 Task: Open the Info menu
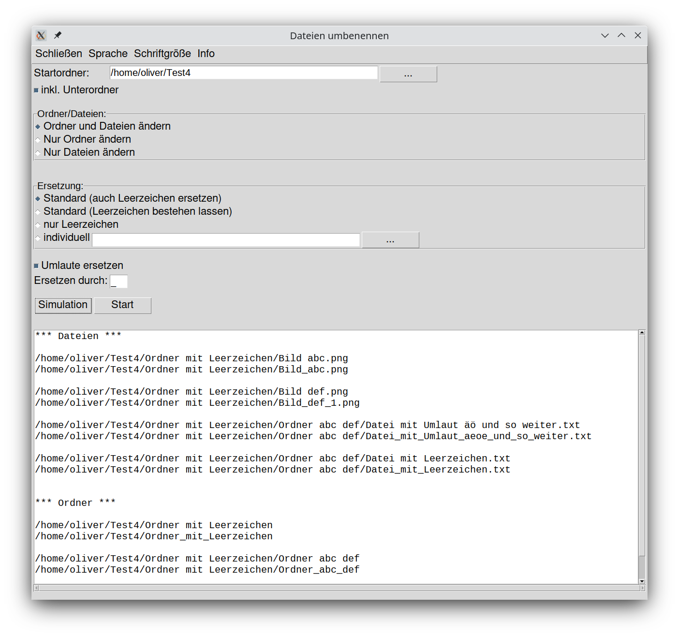206,54
